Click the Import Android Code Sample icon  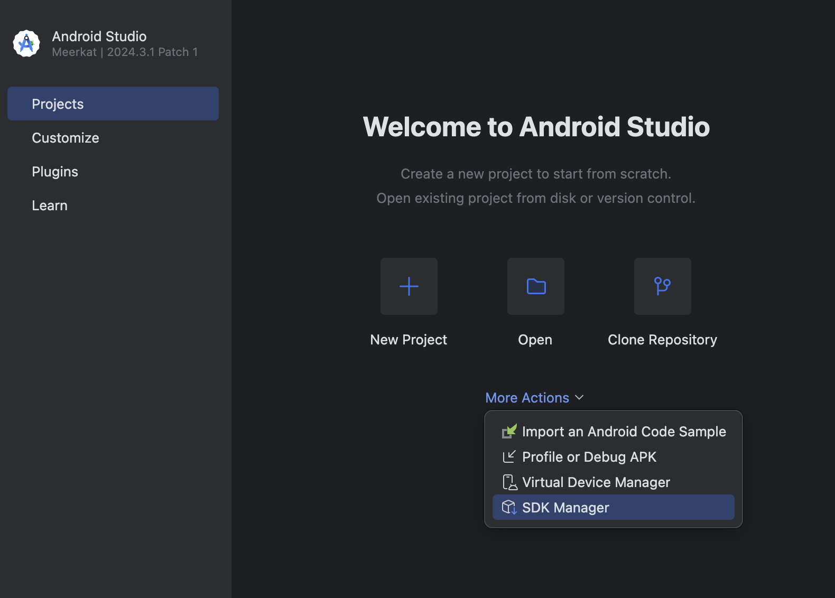(509, 431)
